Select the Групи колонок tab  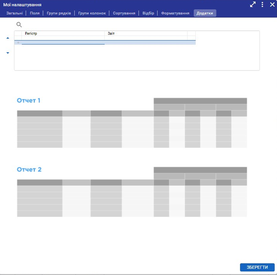(92, 13)
